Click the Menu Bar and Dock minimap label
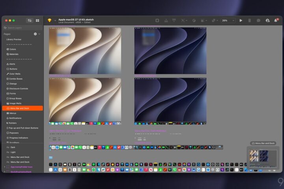 pyautogui.click(x=263, y=143)
